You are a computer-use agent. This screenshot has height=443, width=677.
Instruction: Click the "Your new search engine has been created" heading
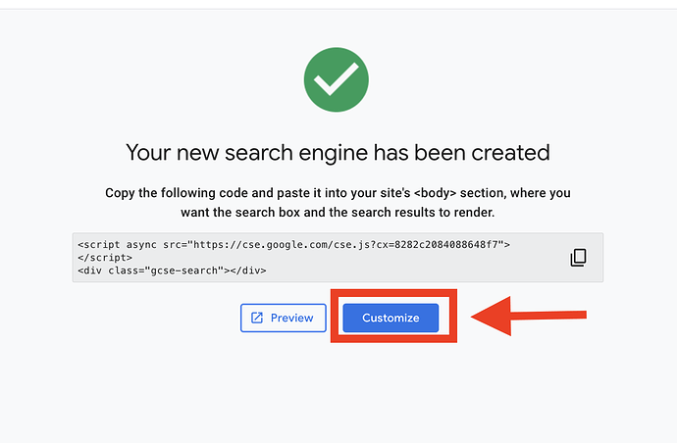pyautogui.click(x=338, y=153)
